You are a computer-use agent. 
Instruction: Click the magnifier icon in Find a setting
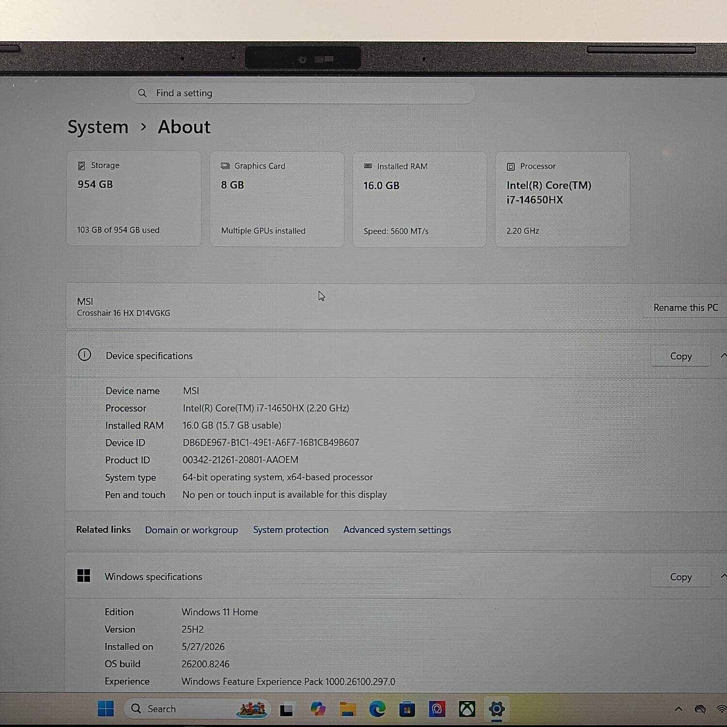(142, 93)
